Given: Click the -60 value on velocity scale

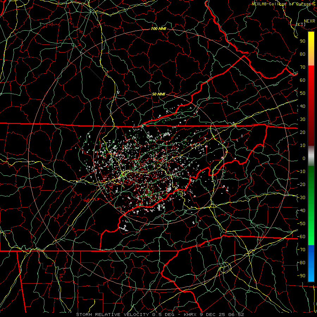Looking at the screenshot, I should tap(301, 237).
